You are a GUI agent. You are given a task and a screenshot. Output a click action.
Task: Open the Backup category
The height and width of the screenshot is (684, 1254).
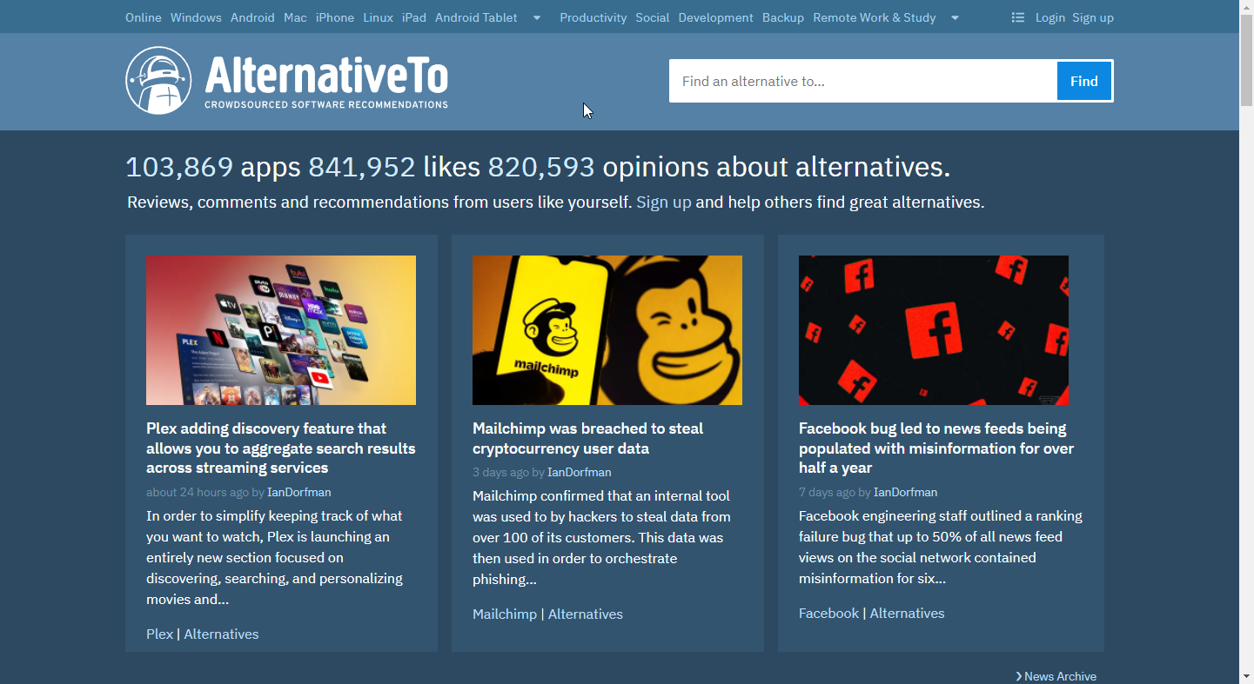(x=783, y=17)
